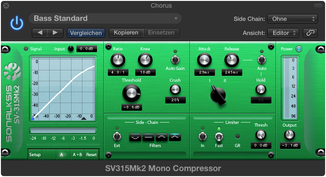Flip the Auto Gain toggle switch
This screenshot has width=326, height=177.
[x=175, y=60]
